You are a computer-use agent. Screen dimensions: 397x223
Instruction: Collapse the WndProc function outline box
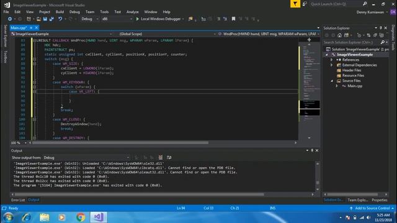35,40
